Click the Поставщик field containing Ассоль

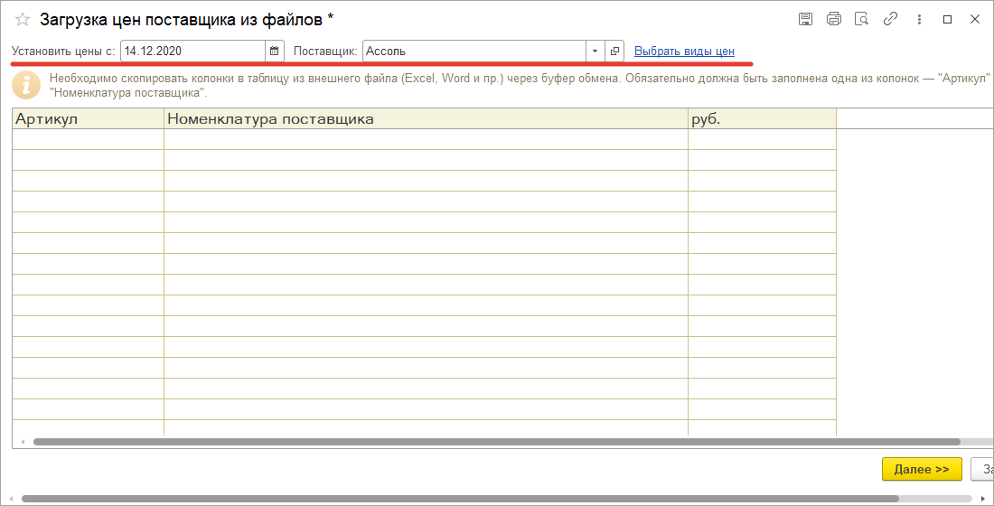tap(474, 52)
